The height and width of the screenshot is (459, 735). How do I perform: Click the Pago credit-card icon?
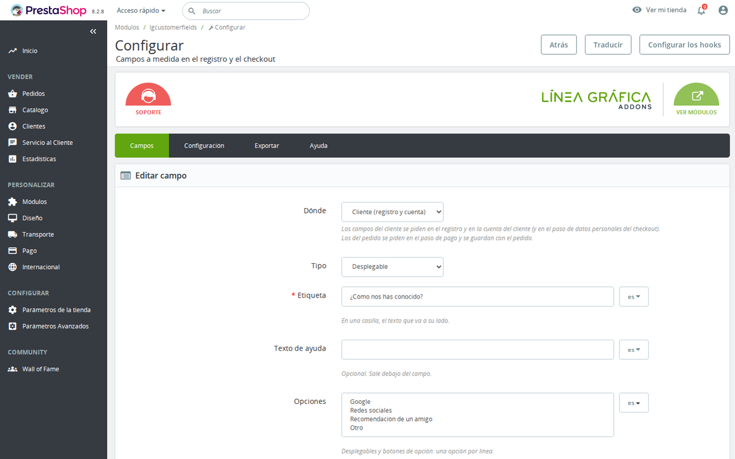pos(12,251)
